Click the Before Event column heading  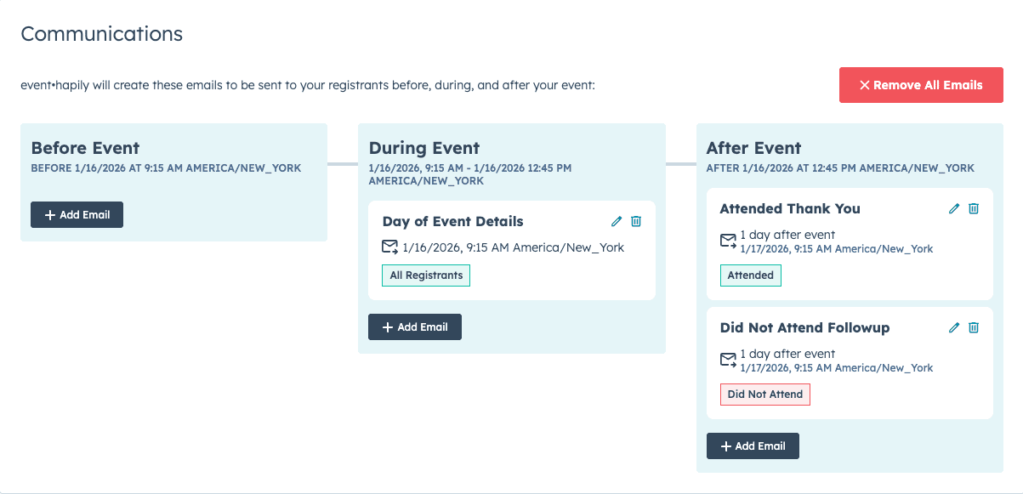click(x=85, y=148)
